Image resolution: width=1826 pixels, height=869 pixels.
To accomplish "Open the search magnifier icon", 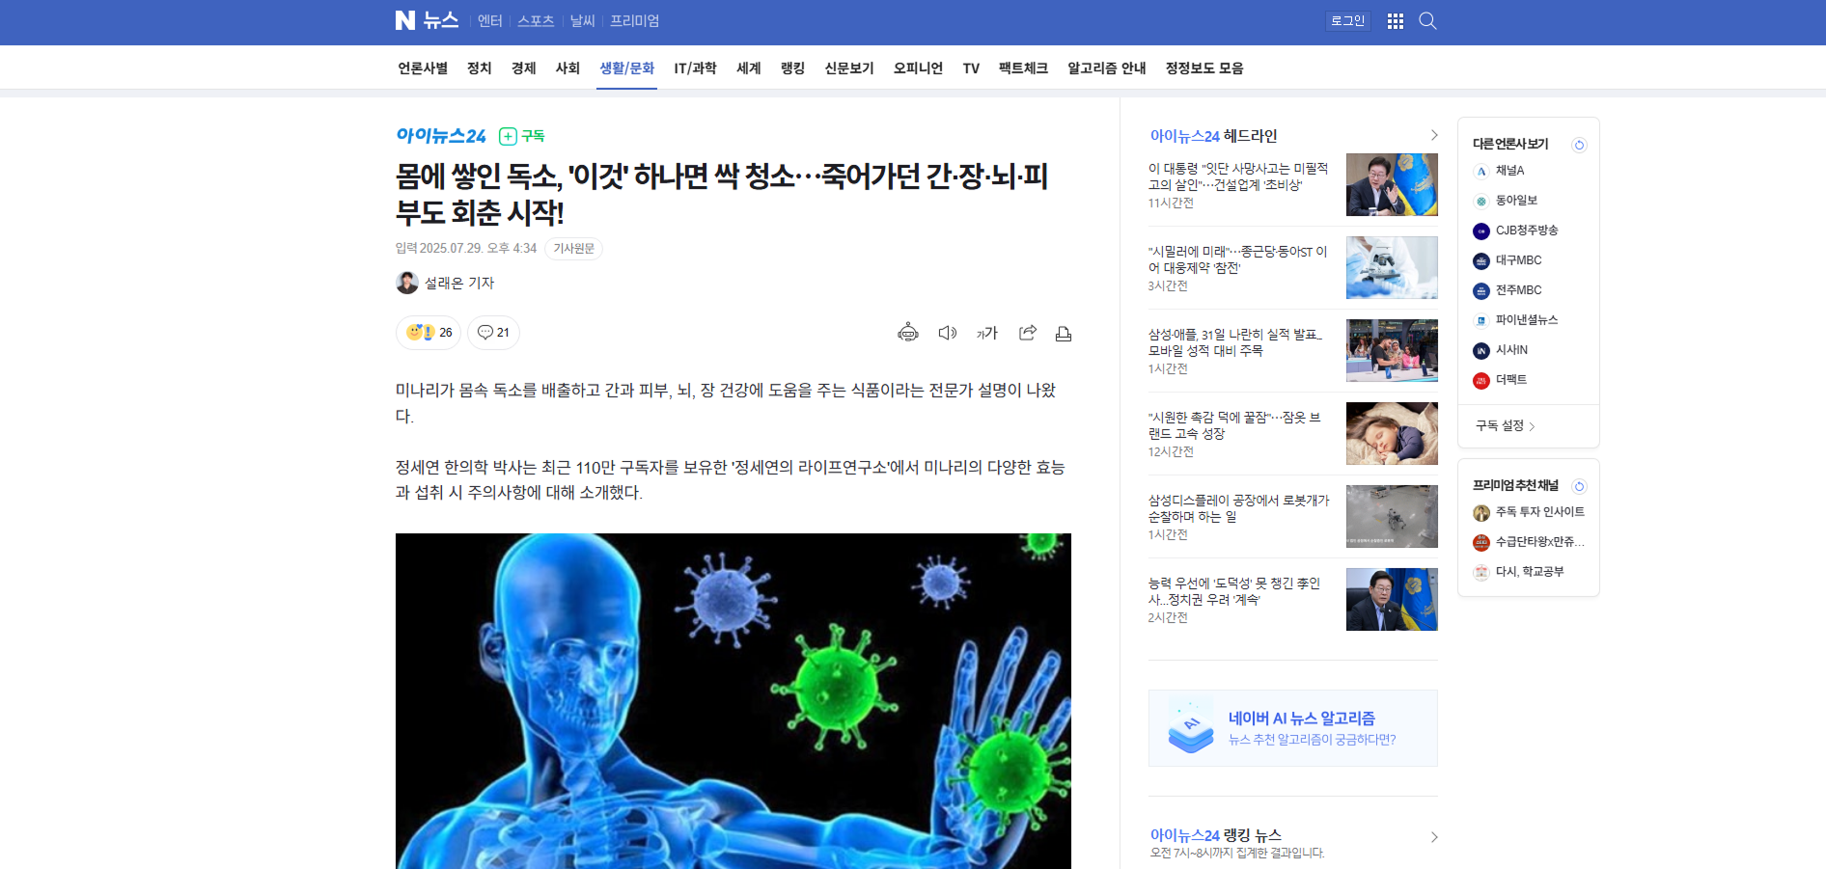I will tap(1427, 21).
